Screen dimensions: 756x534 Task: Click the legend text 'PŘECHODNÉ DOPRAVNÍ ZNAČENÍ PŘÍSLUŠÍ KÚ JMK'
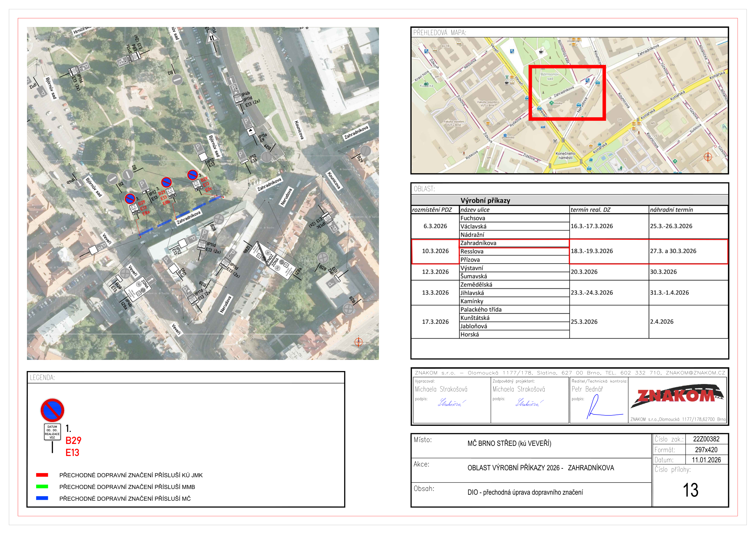point(131,475)
